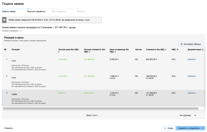Click the lock icon beside Документация header

pyautogui.click(x=203, y=49)
